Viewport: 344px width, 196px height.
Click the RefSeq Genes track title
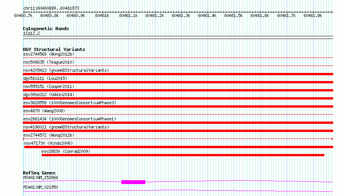pos(39,173)
